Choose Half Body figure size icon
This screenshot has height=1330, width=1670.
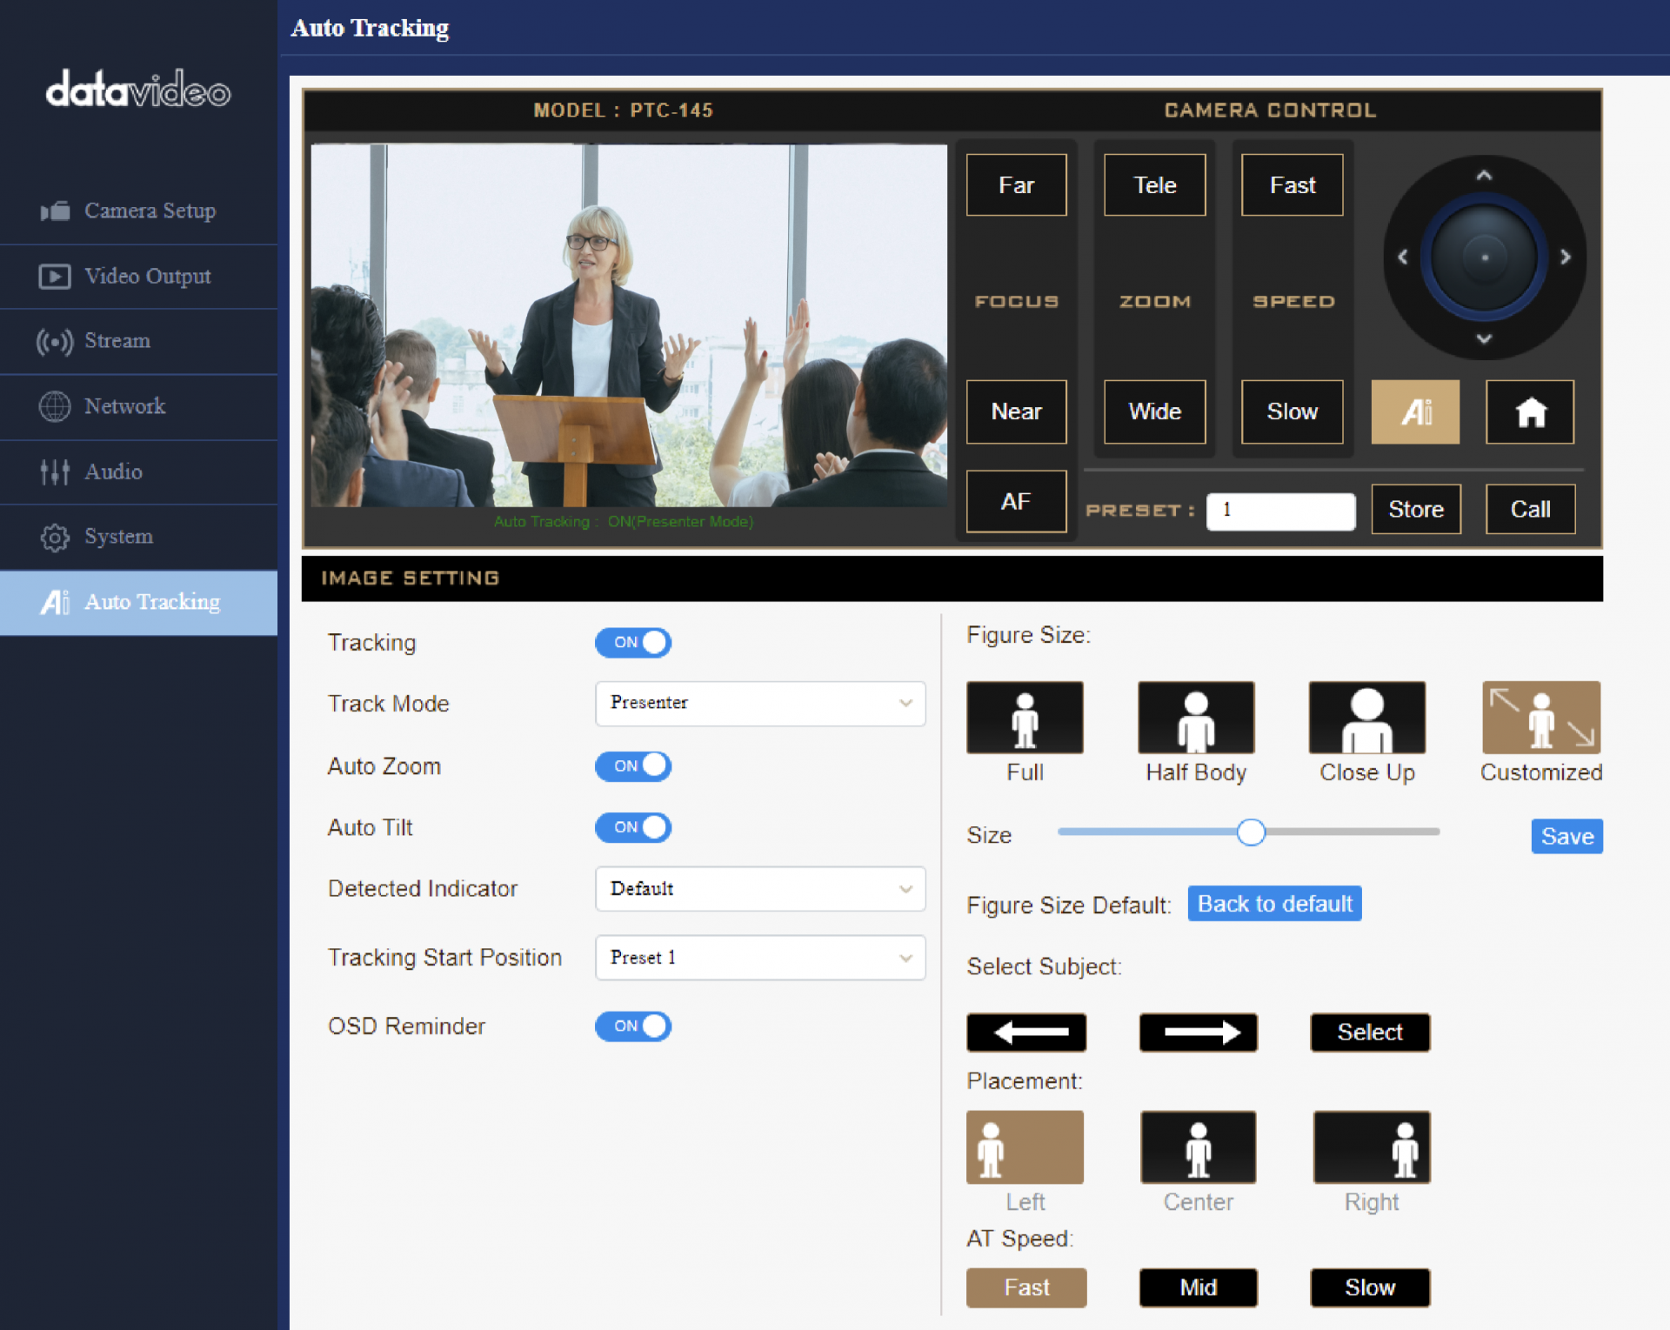(1195, 718)
